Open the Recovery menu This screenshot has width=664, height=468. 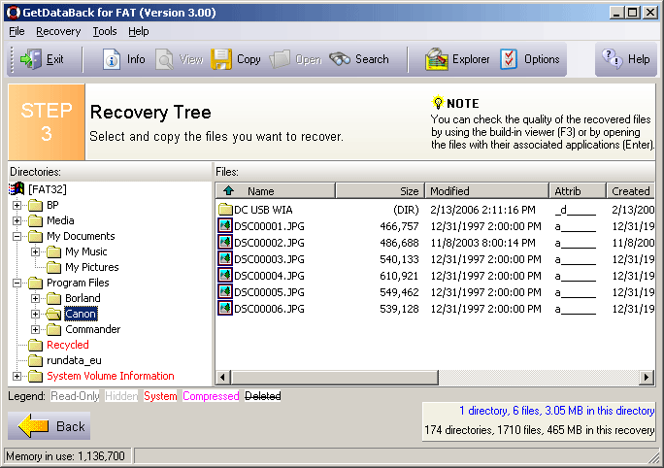pos(58,31)
